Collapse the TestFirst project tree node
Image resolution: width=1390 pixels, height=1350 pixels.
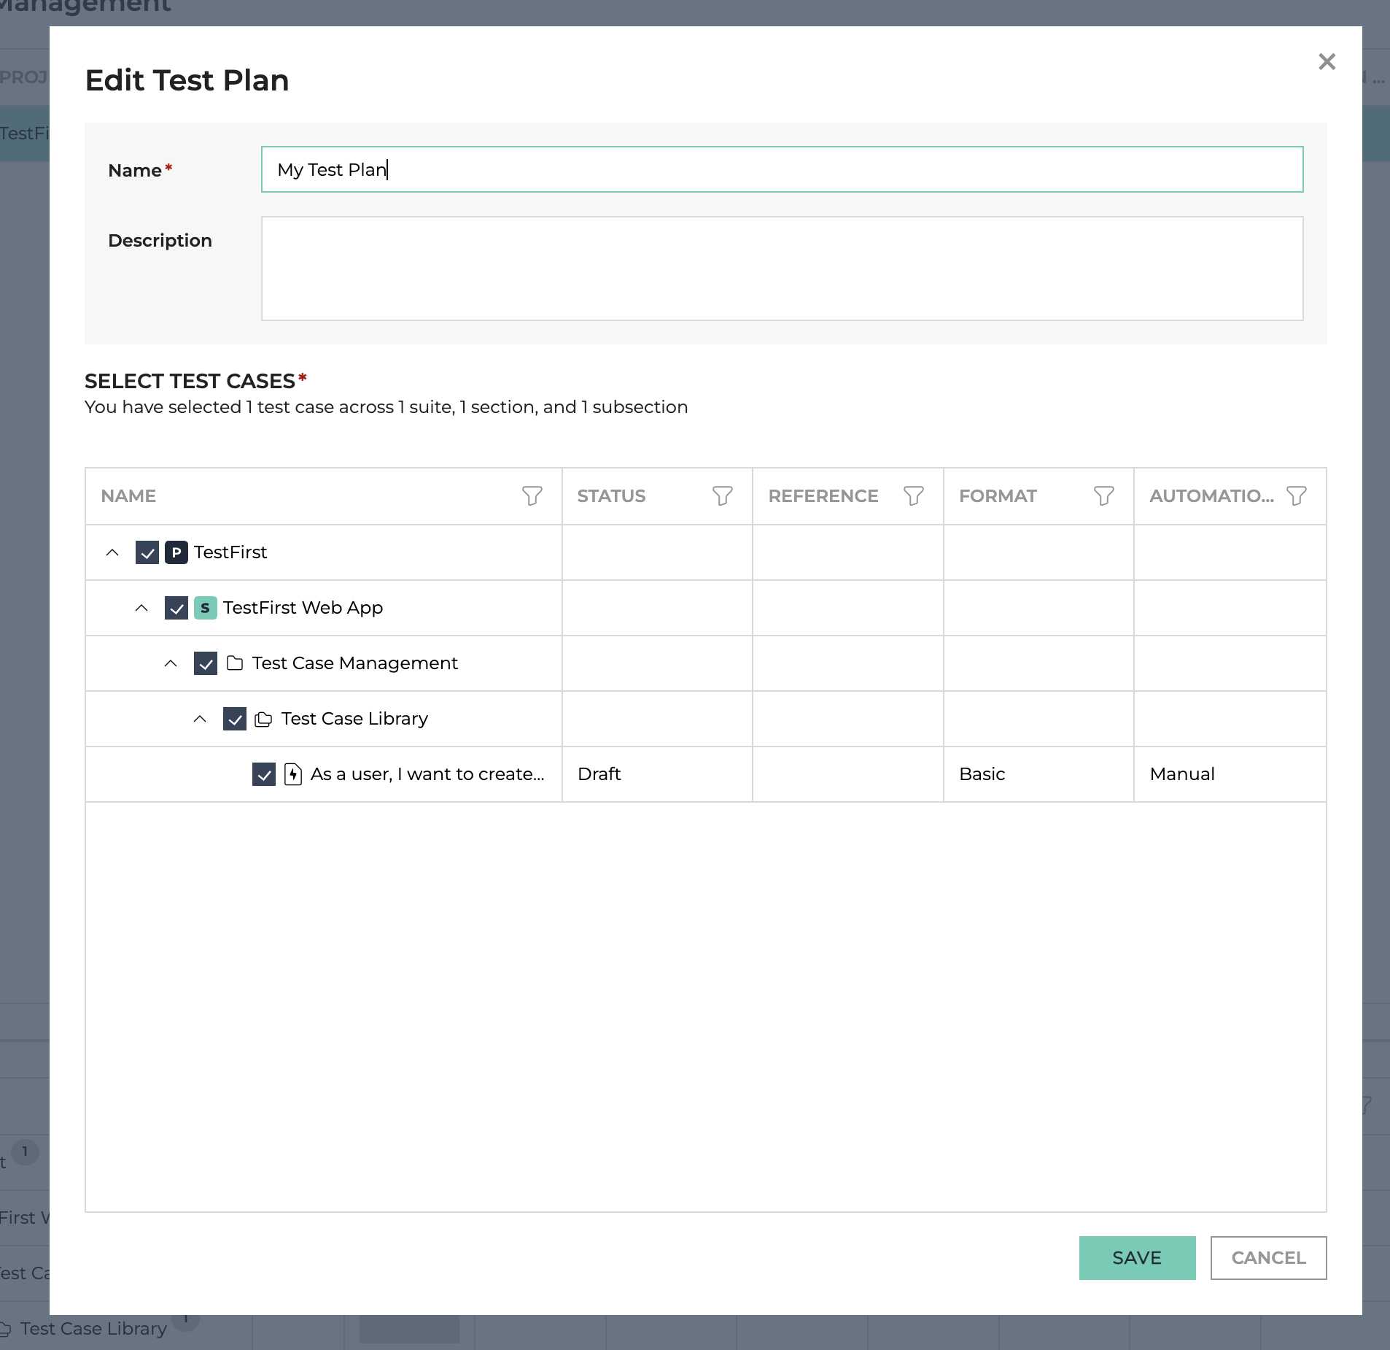(x=112, y=552)
